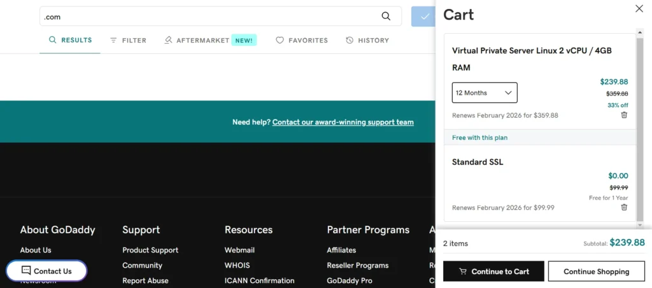This screenshot has width=652, height=288.
Task: Click the History clock icon
Action: click(350, 40)
